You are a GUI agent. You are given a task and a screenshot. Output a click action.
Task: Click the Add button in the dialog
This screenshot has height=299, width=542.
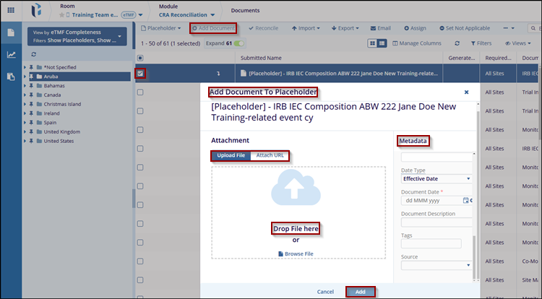point(365,292)
